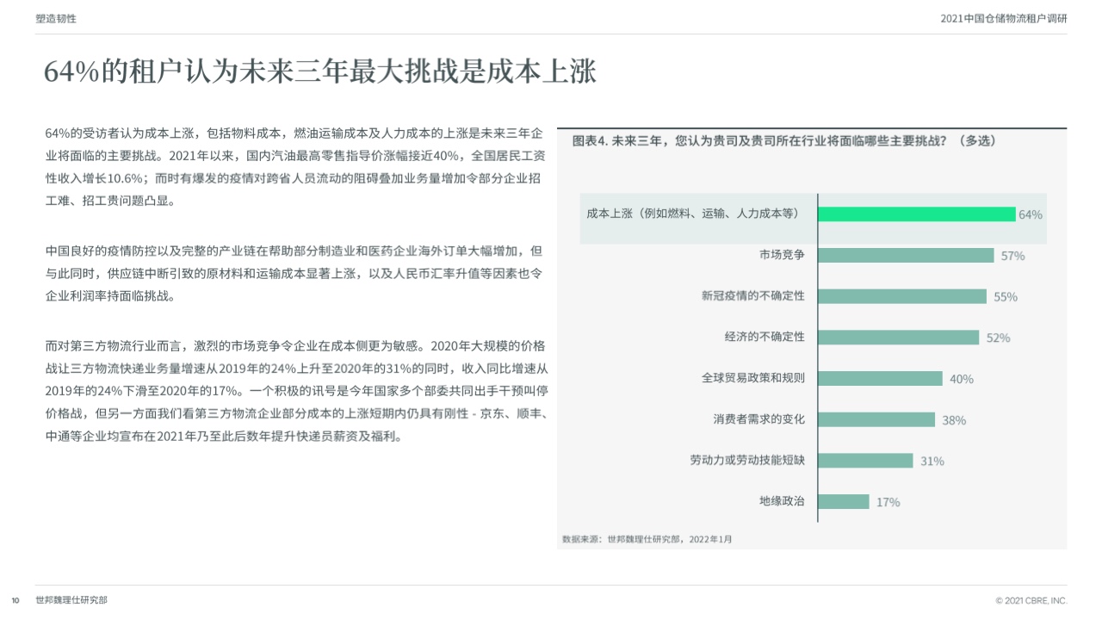Image resolution: width=1102 pixels, height=620 pixels.
Task: Click the '劳动力或劳动技能短缺' label
Action: (747, 460)
